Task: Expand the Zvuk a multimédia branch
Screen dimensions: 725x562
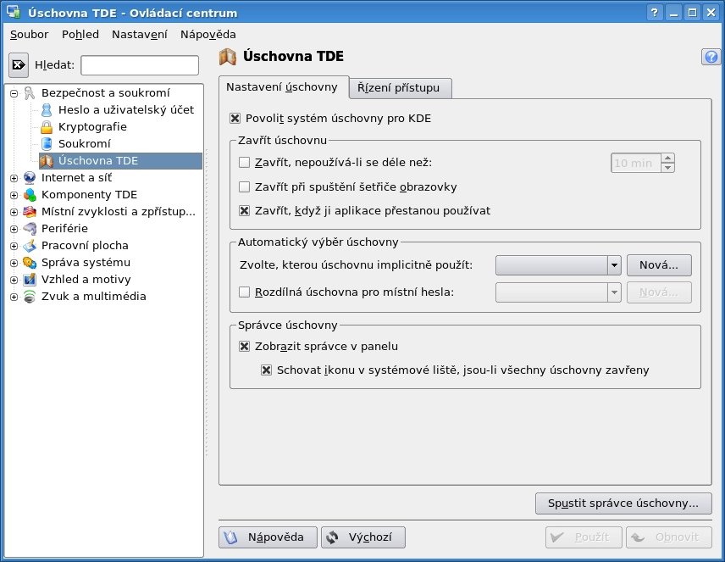Action: (14, 297)
